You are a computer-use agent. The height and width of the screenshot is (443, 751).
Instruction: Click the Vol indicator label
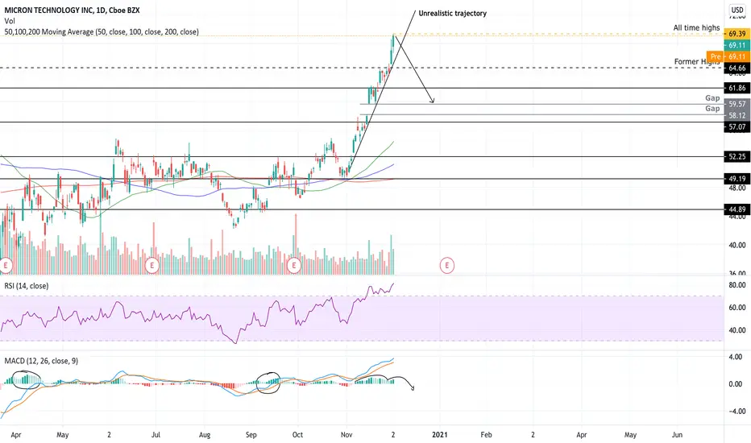tap(10, 21)
